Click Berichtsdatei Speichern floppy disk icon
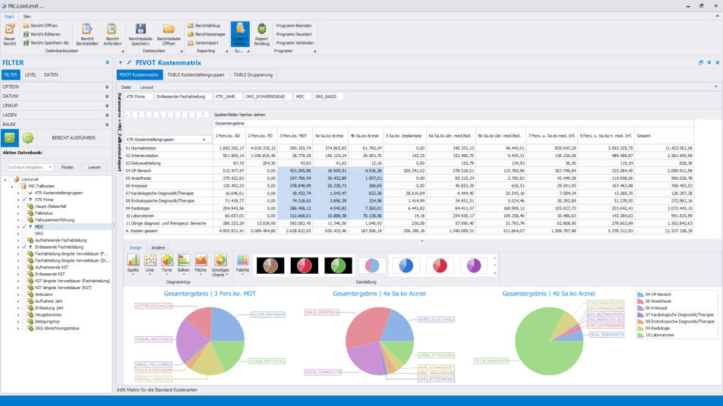This screenshot has width=723, height=406. pyautogui.click(x=139, y=30)
